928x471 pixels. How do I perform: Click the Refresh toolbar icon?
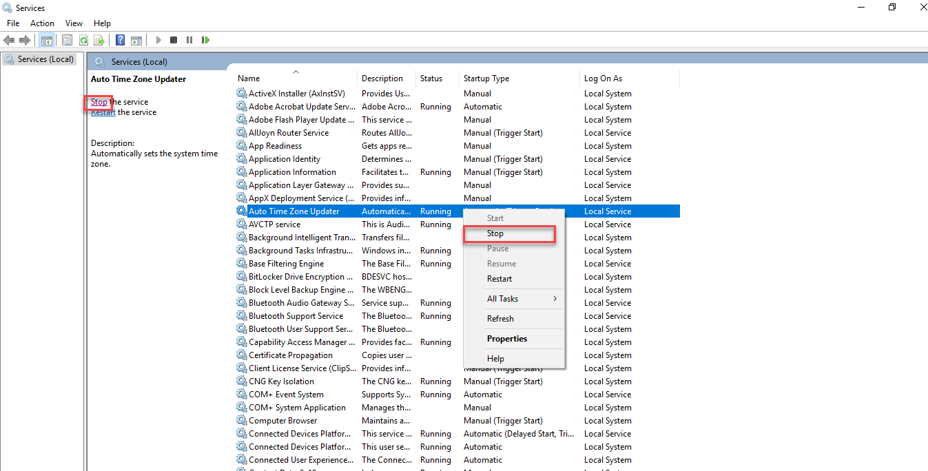[x=83, y=41]
